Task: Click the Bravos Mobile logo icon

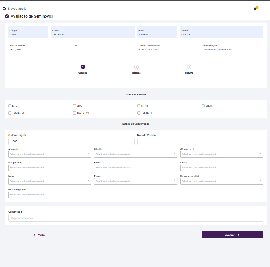Action: click(4, 9)
